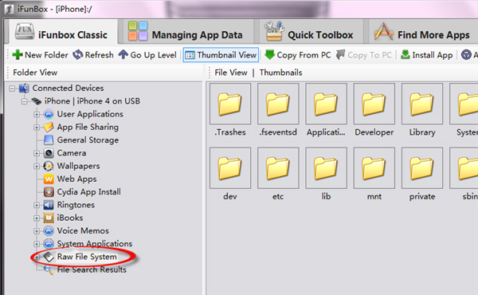This screenshot has width=478, height=295.
Task: Click the Copy To PC grey arrow icon
Action: (340, 55)
